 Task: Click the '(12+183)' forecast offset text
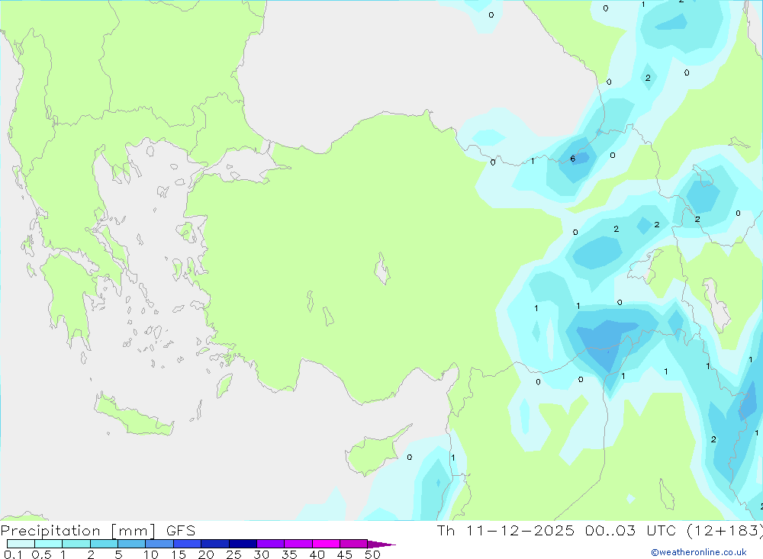725,531
